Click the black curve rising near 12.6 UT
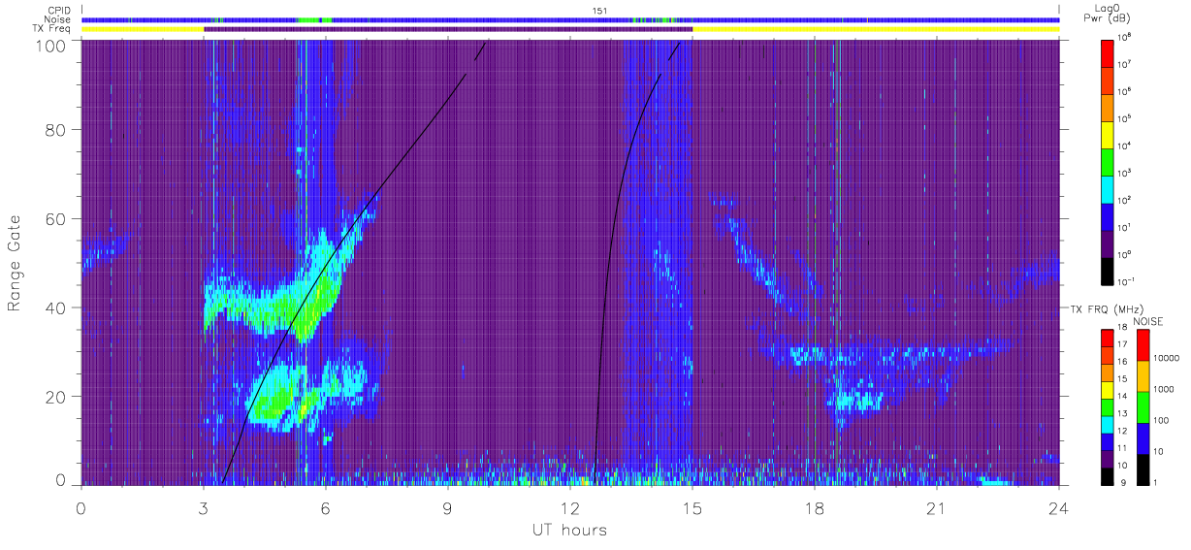The image size is (1191, 550). 612,262
